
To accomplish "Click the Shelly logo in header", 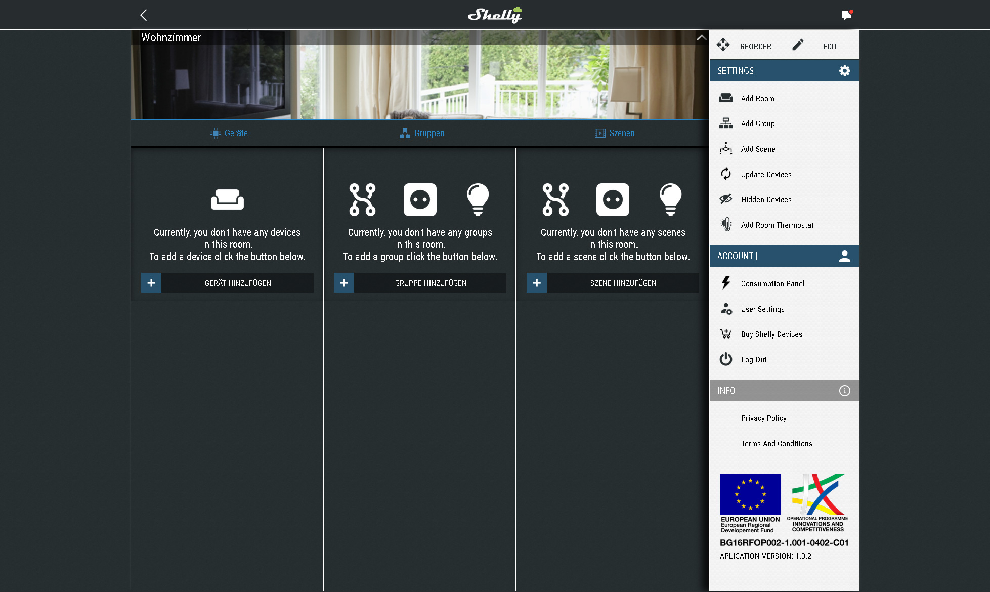I will coord(495,15).
